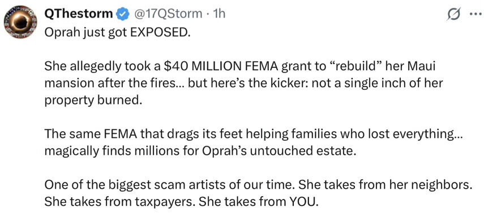Click the line 'Oprah just got EXPOSED.'

coord(116,33)
